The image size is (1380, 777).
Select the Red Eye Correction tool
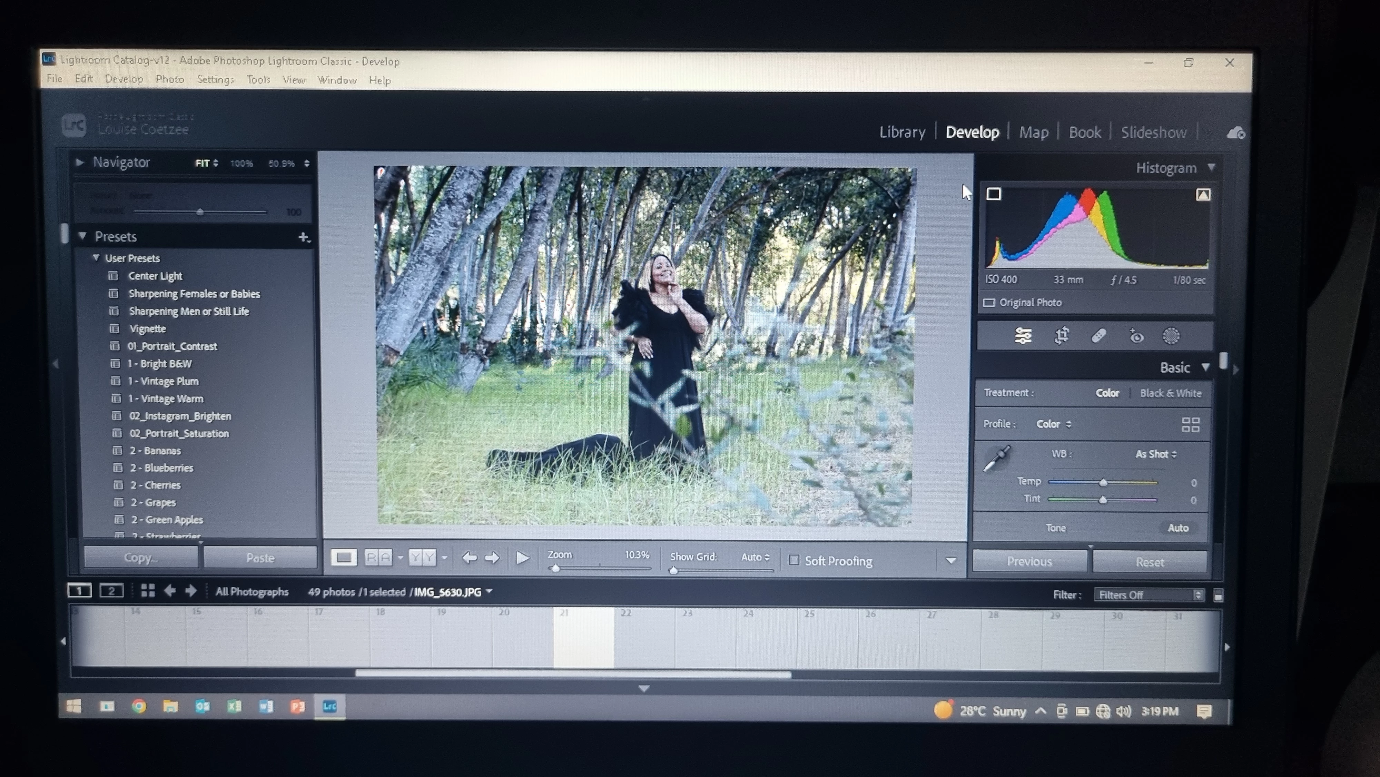[1136, 336]
